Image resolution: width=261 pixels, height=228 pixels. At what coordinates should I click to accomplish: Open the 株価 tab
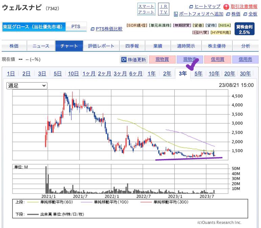click(x=14, y=46)
